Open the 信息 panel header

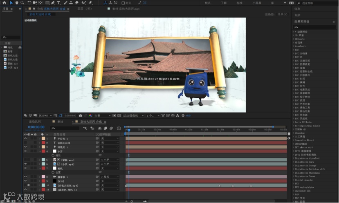(x=297, y=9)
